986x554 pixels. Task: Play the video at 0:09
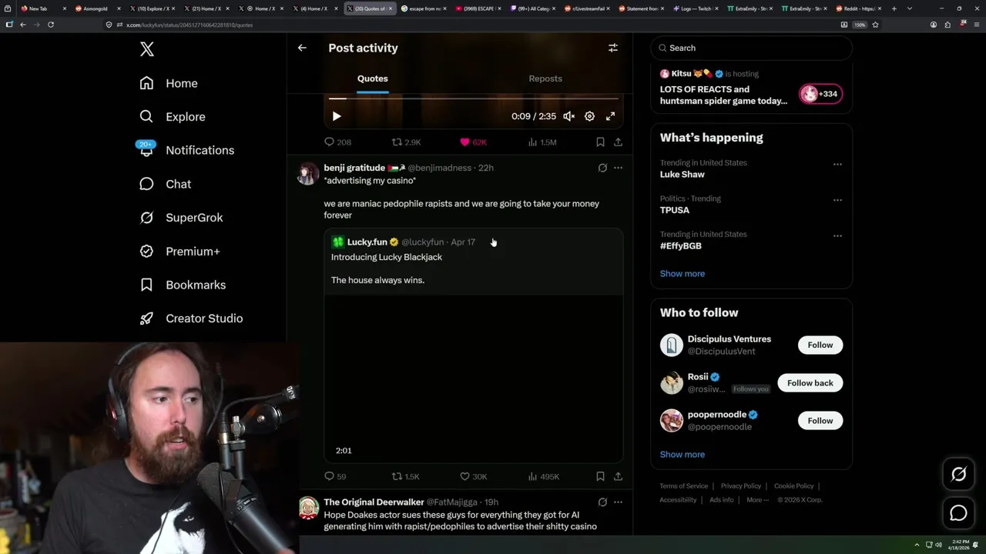coord(337,116)
